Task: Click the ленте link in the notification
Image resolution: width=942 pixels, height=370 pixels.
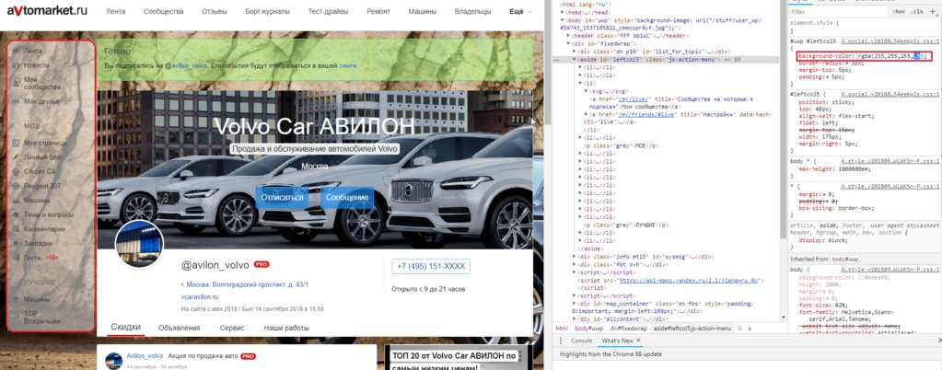Action: tap(348, 65)
